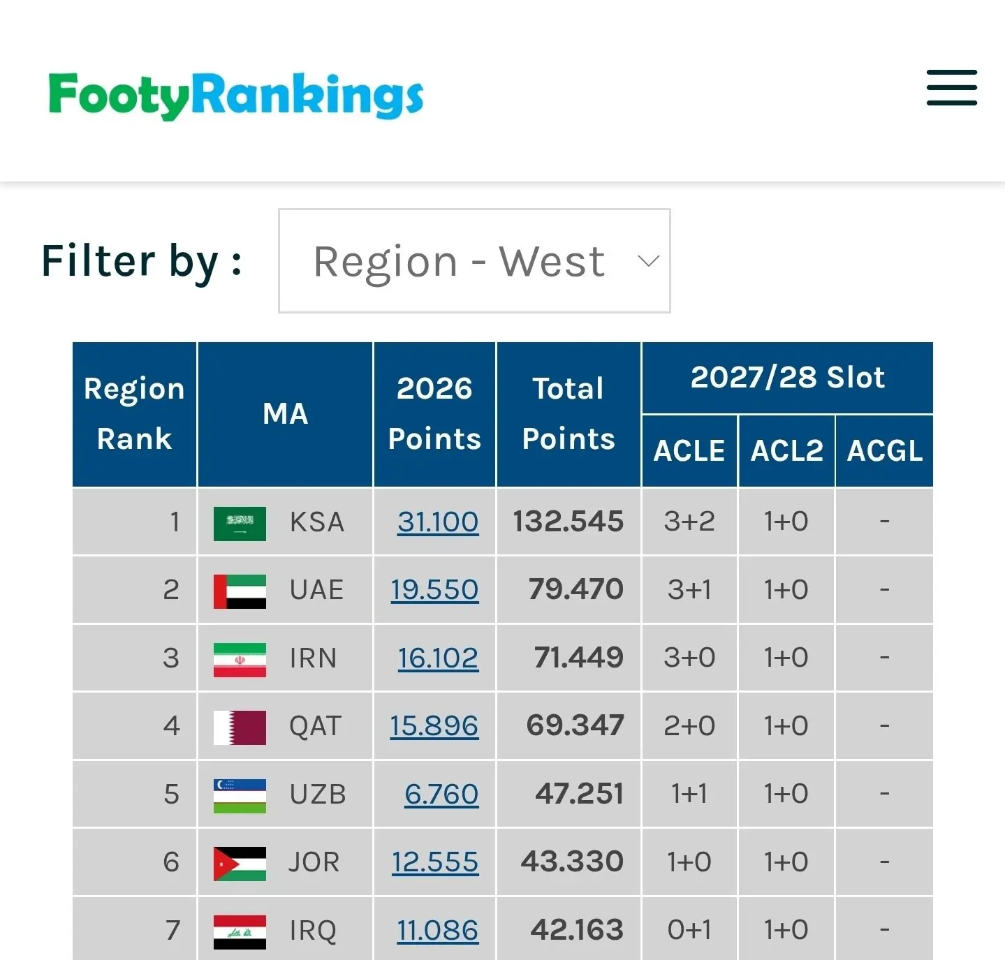This screenshot has width=1005, height=960.
Task: Click the ACLE slot column header
Action: [689, 450]
